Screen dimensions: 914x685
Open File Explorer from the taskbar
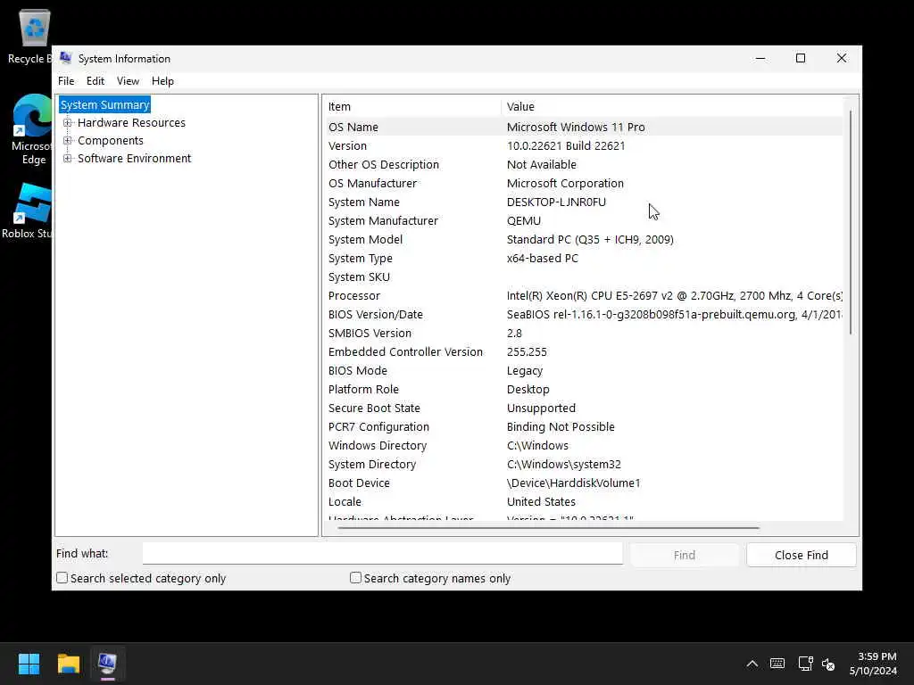coord(68,664)
